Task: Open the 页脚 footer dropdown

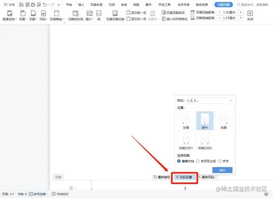Action: [33, 16]
